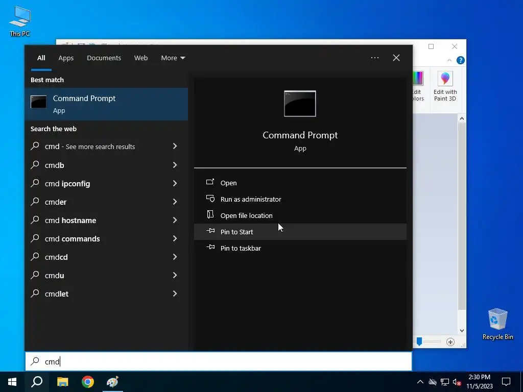
Task: Click the taskbar search magnifier icon
Action: click(37, 382)
